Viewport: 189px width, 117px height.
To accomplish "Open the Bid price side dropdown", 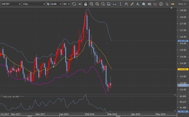I will [x=67, y=4].
